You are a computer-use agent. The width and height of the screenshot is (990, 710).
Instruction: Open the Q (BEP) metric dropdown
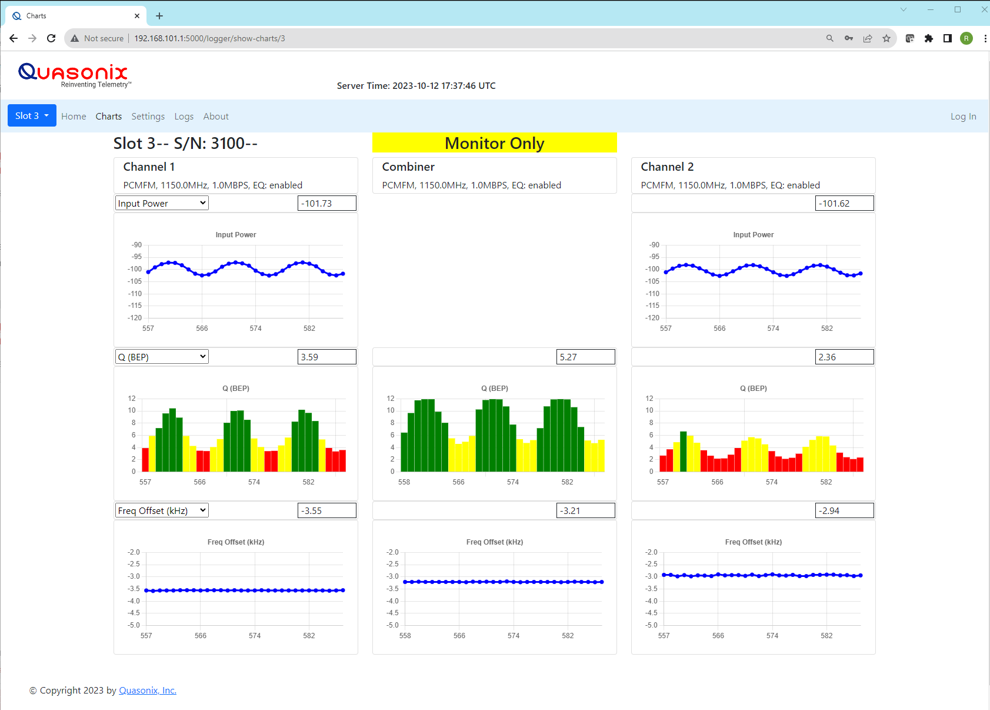(161, 356)
